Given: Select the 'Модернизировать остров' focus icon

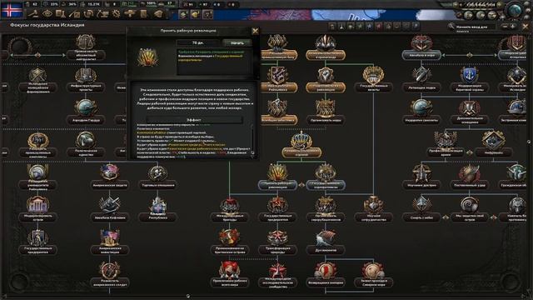Looking at the screenshot, I should click(37, 204).
